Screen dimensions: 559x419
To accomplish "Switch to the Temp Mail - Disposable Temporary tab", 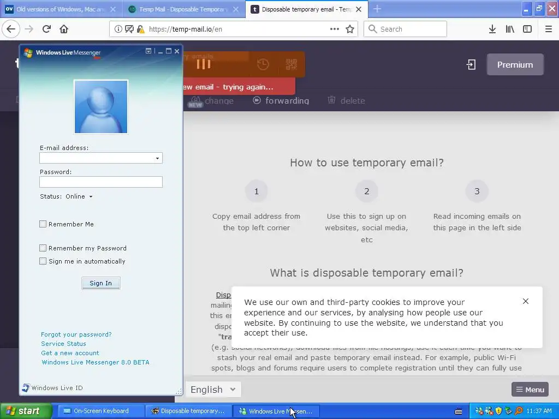I will coord(184,9).
